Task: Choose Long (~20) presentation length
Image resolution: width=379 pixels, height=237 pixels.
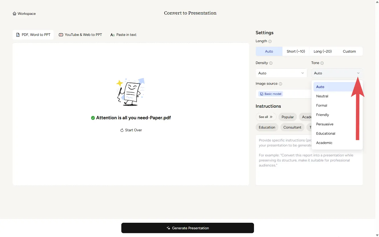Action: point(322,52)
